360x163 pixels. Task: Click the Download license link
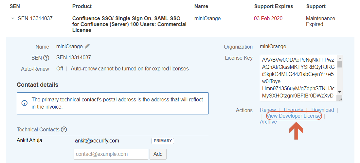point(323,110)
